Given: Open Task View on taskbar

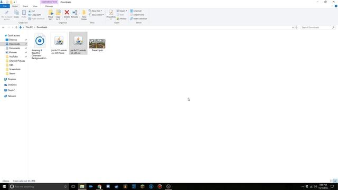Looking at the screenshot, I should [73, 186].
